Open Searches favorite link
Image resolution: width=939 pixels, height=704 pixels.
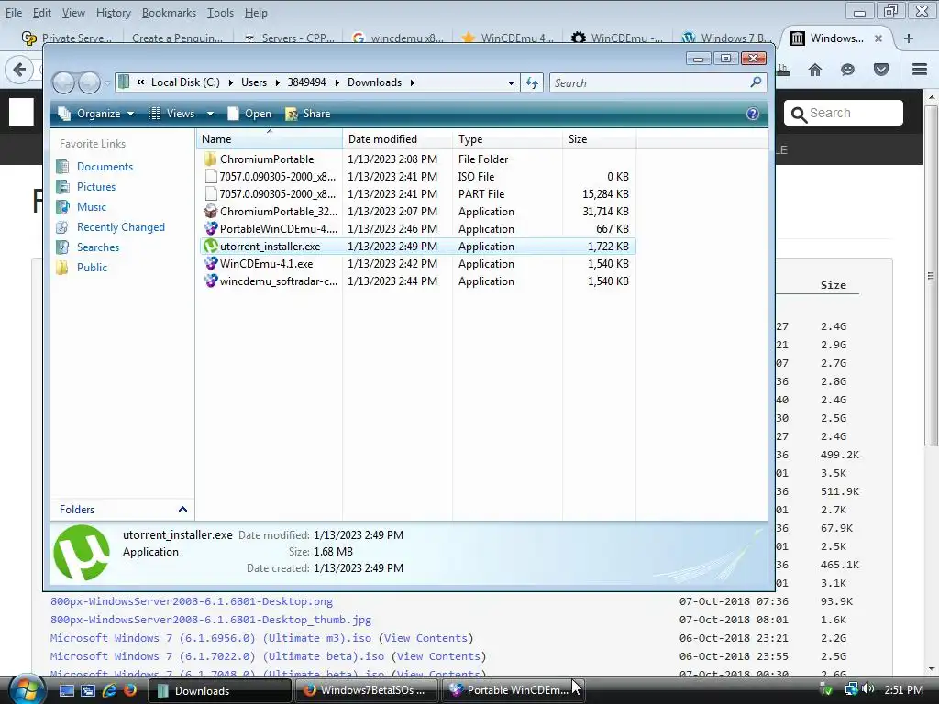pos(97,247)
